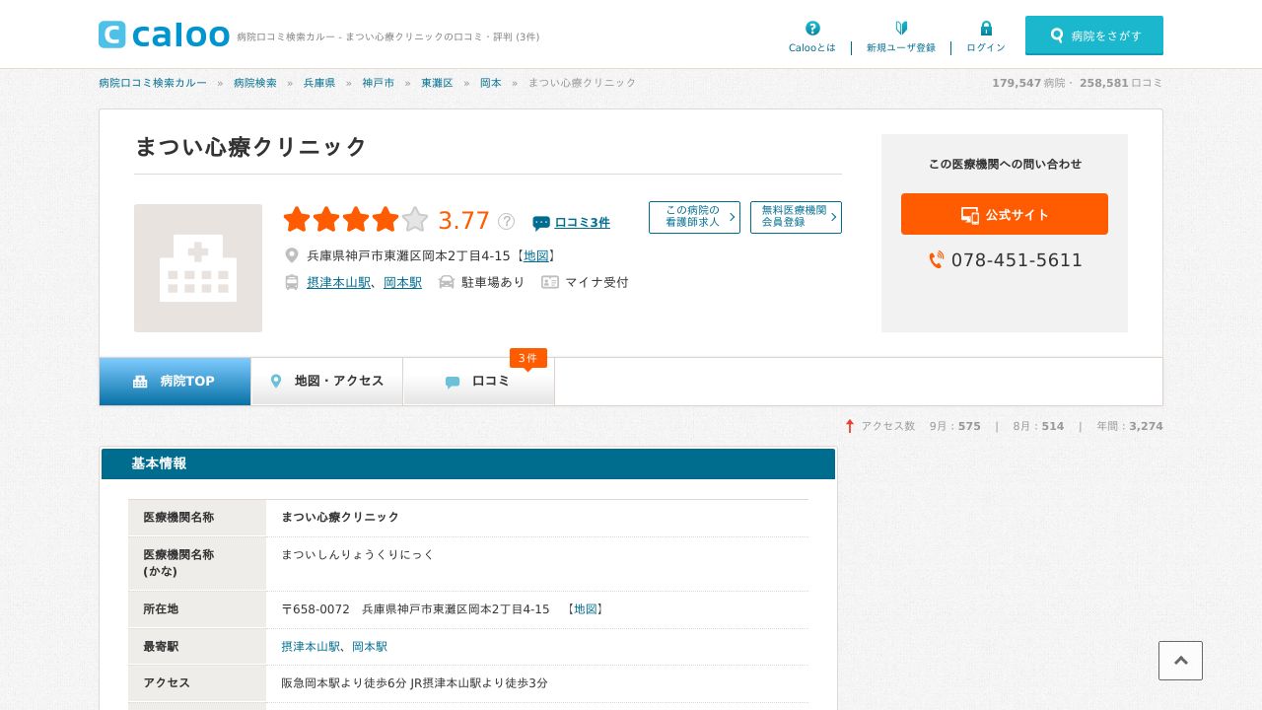The width and height of the screenshot is (1262, 710).
Task: Click the fifth star in the rating row
Action: (415, 220)
